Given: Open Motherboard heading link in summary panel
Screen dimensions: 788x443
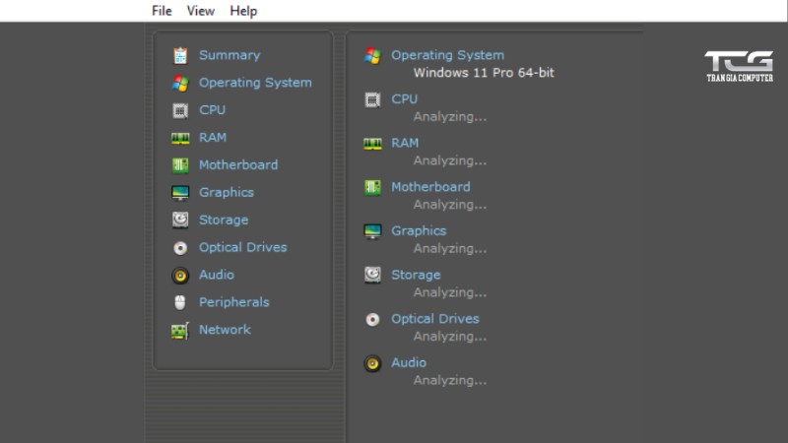Looking at the screenshot, I should pyautogui.click(x=430, y=186).
